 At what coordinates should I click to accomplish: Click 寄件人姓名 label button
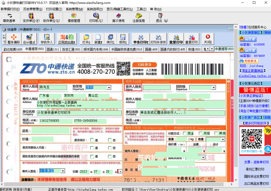pos(29,87)
